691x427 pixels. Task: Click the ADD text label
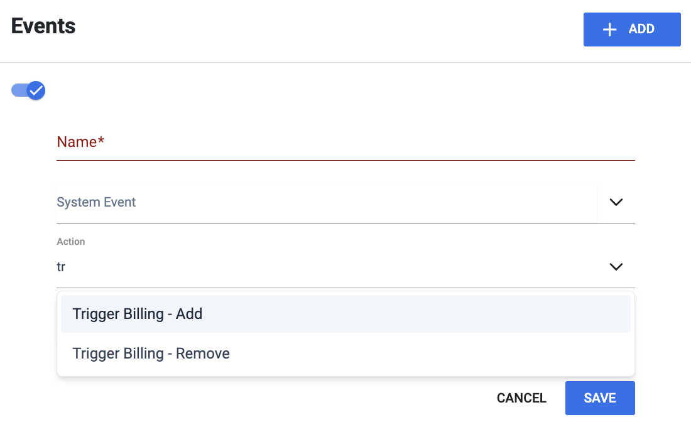coord(641,29)
